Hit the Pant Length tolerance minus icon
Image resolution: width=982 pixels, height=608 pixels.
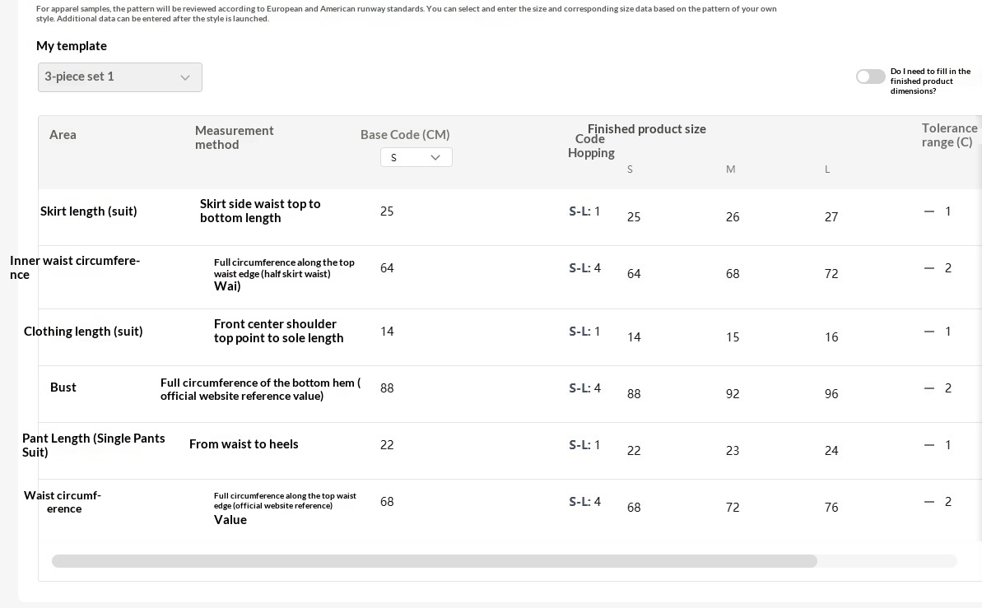(929, 445)
